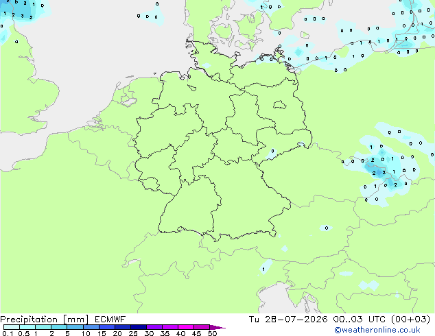The width and height of the screenshot is (435, 336).
Task: Click the '0' precipitation value inside eastern Germany
Action: pos(272,151)
